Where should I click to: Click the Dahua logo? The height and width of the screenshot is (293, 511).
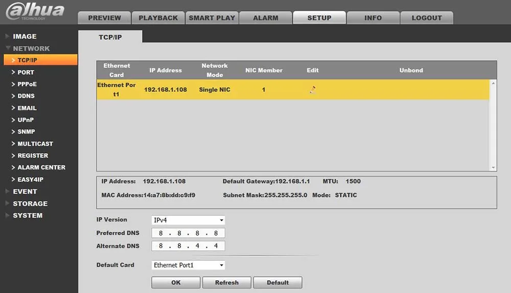click(35, 11)
